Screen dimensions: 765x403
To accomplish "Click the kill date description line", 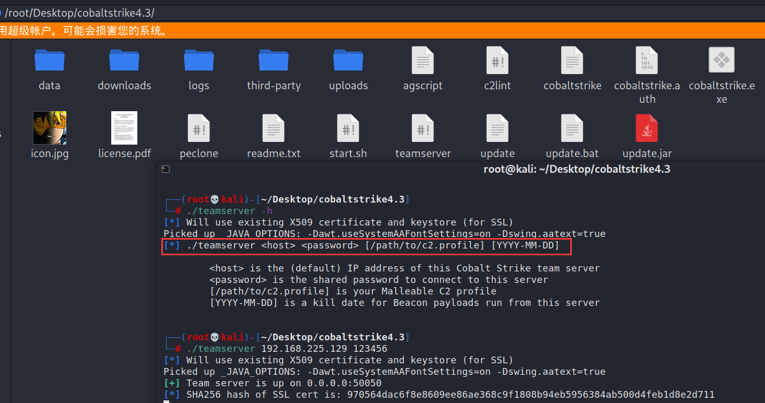I will tap(405, 303).
